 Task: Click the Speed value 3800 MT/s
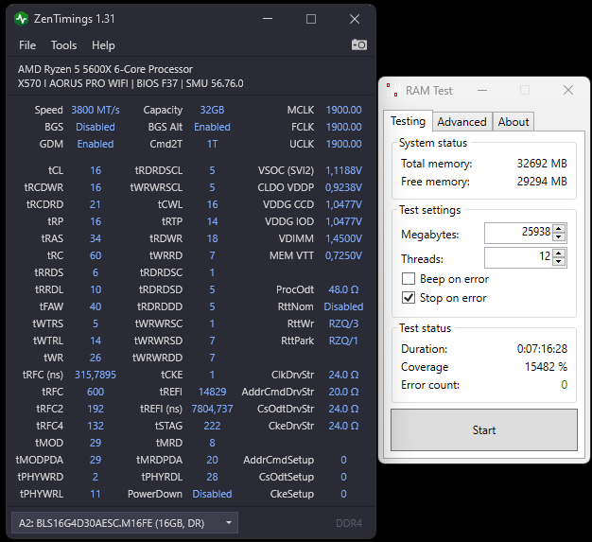(x=96, y=110)
